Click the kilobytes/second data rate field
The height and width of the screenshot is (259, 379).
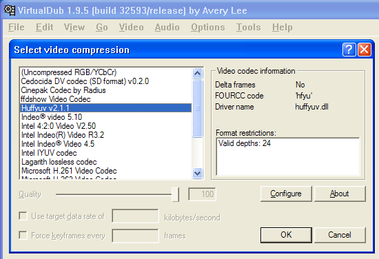135,216
